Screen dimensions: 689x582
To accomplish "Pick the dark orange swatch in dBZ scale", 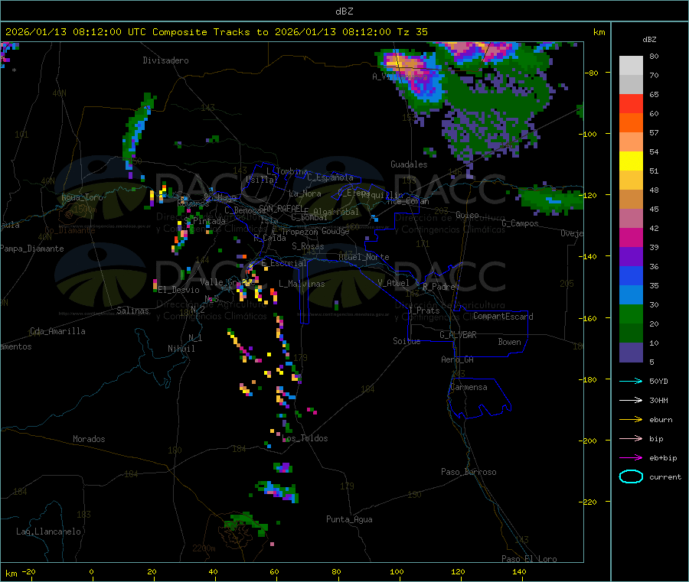I will point(631,123).
